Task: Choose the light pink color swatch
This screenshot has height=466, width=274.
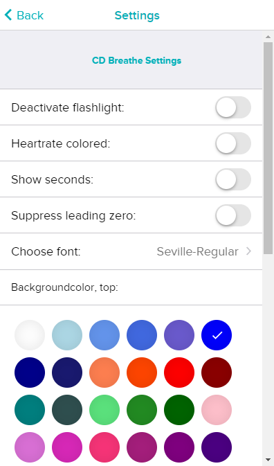Action: pos(217,410)
